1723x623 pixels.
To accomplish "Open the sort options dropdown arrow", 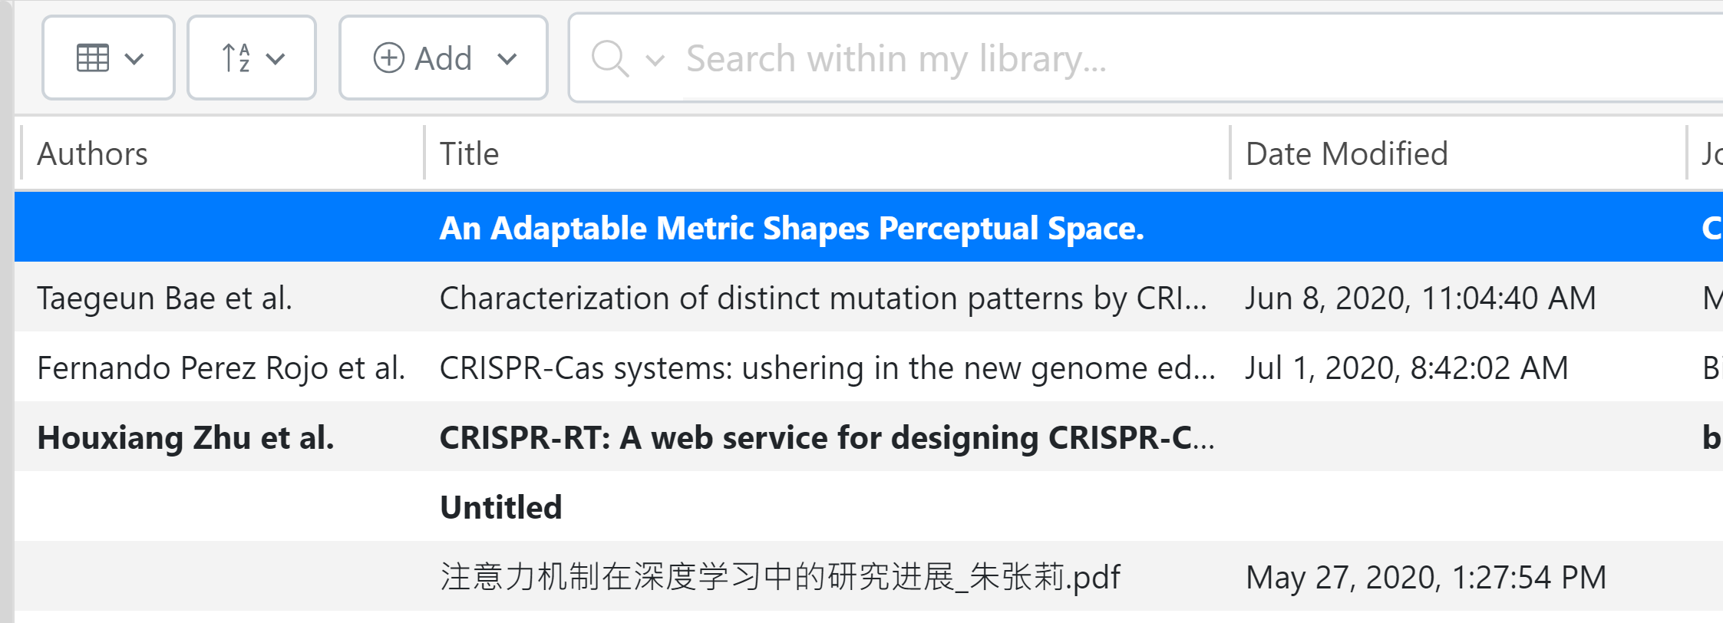I will pos(276,58).
